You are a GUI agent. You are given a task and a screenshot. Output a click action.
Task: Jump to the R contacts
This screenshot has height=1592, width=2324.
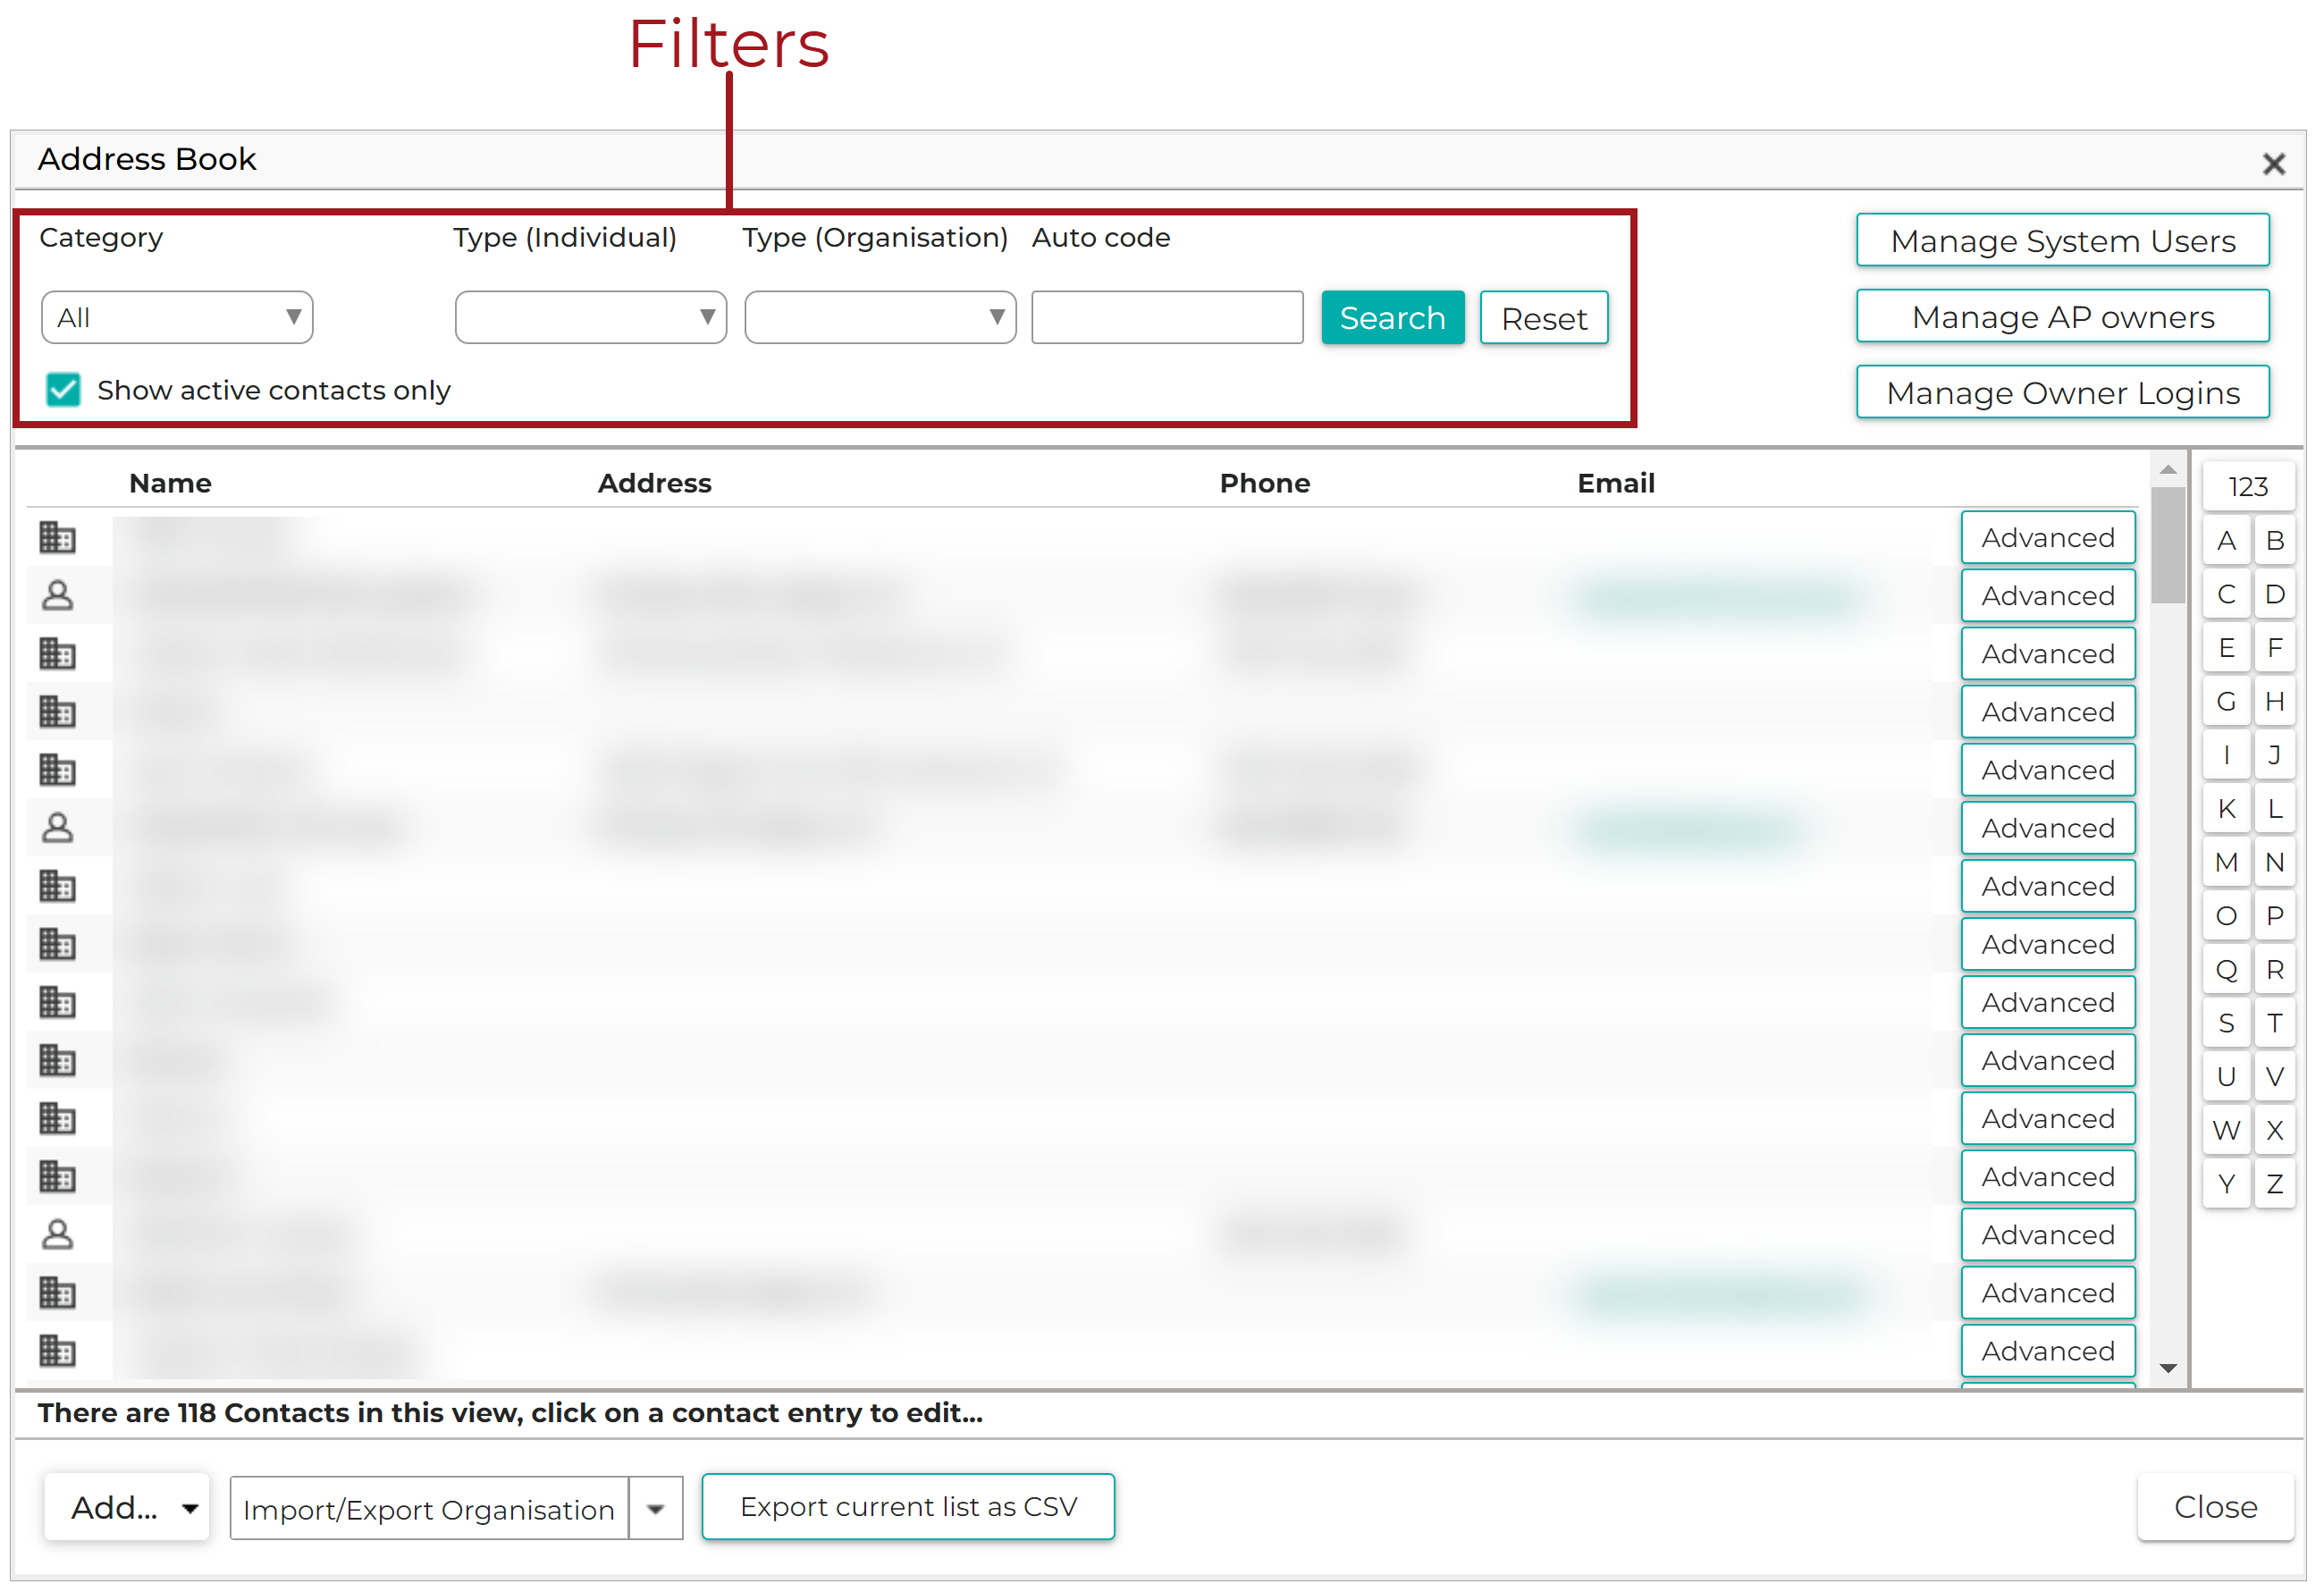coord(2274,970)
